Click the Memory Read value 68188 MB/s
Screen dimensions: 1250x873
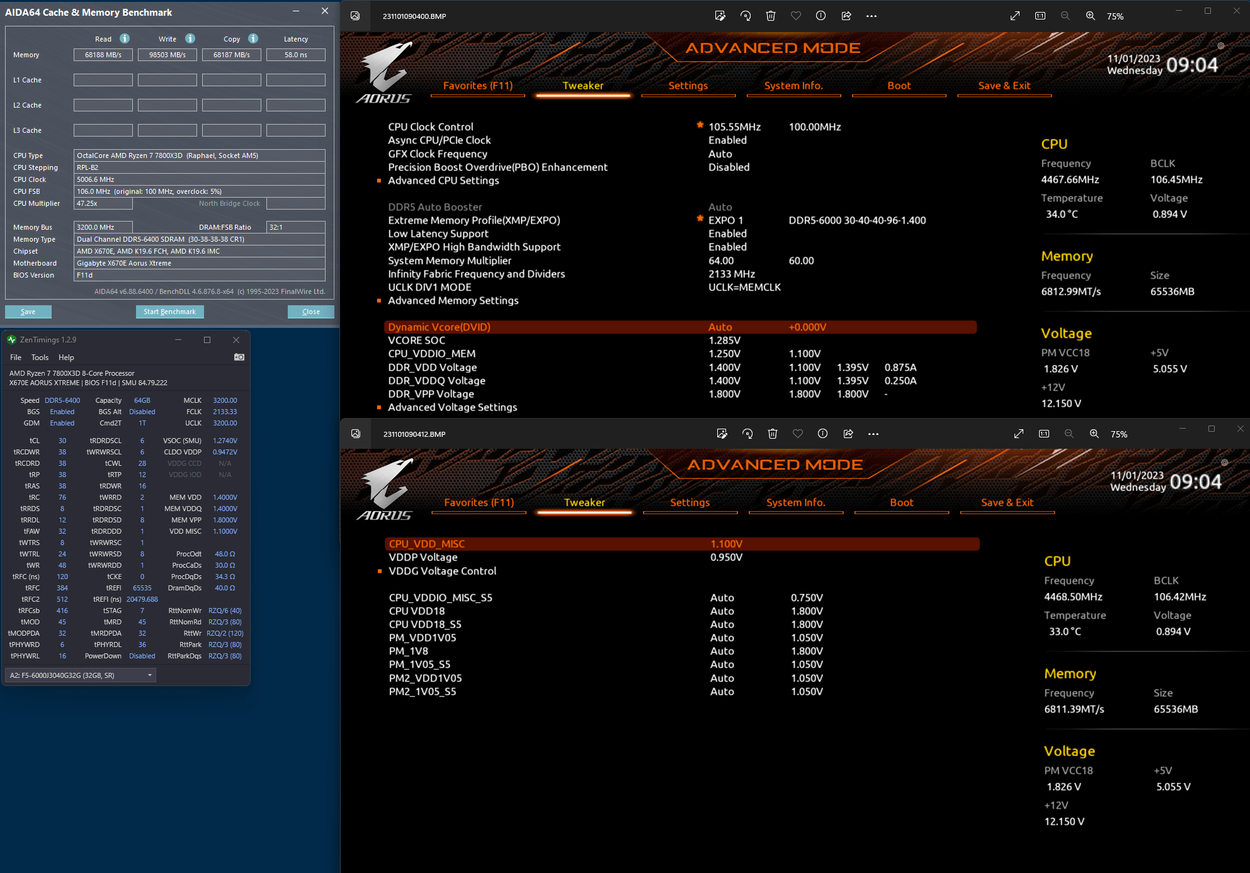tap(103, 55)
